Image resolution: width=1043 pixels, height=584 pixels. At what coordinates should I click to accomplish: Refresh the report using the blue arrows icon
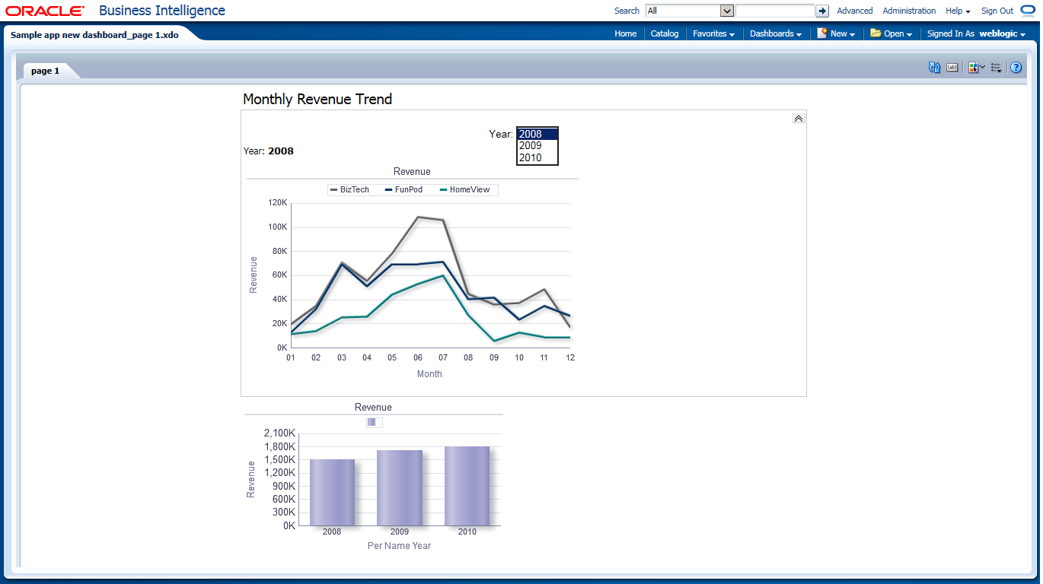[x=935, y=68]
